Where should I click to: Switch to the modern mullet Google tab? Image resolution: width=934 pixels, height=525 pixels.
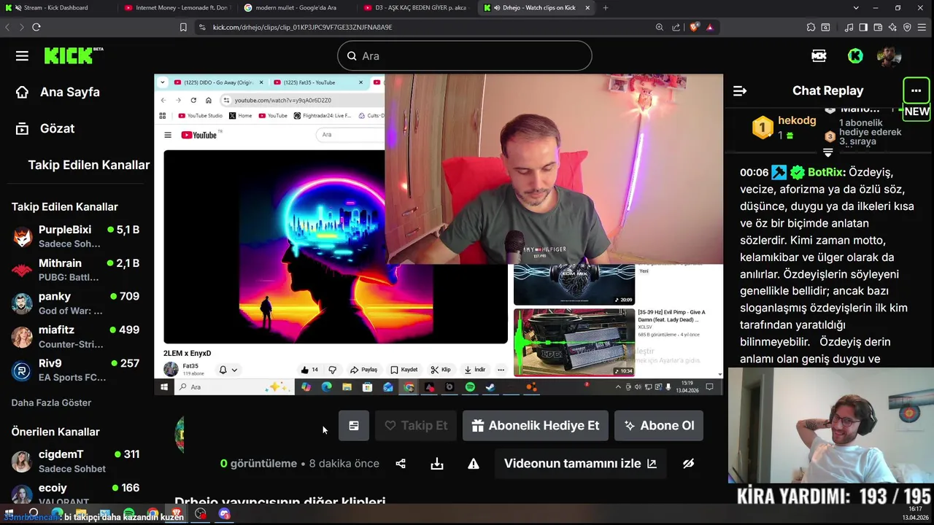point(296,7)
